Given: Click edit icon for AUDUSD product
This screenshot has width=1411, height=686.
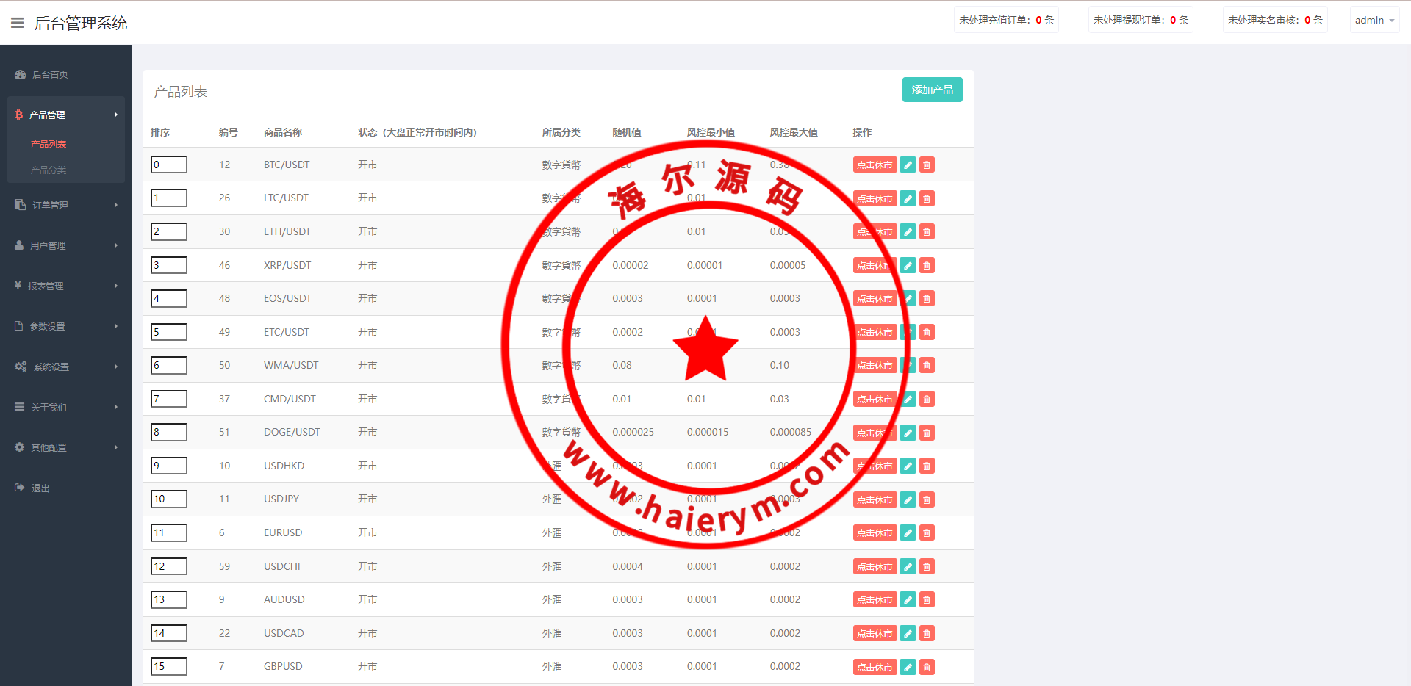Looking at the screenshot, I should [x=908, y=600].
